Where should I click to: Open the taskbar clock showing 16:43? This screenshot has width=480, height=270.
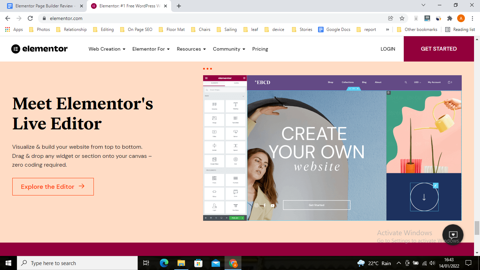448,263
